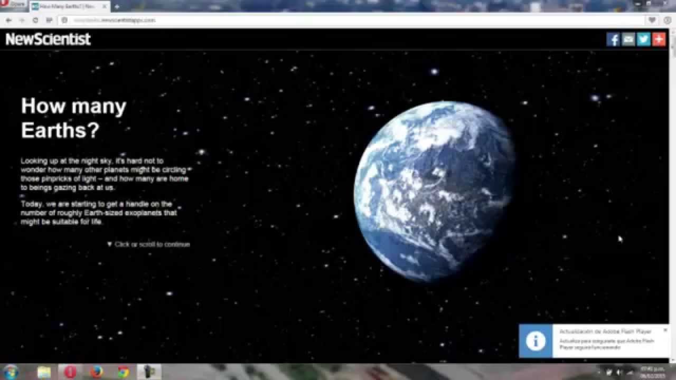
Task: Click the Flash Player update info icon
Action: [536, 341]
